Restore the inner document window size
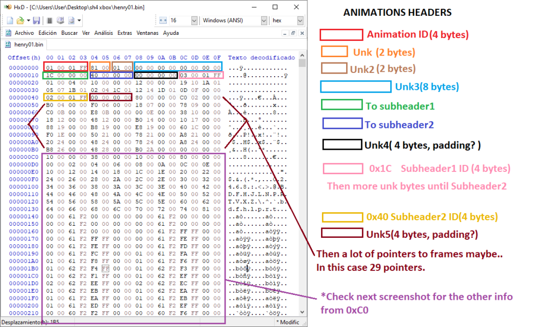This screenshot has height=327, width=545. point(293,33)
